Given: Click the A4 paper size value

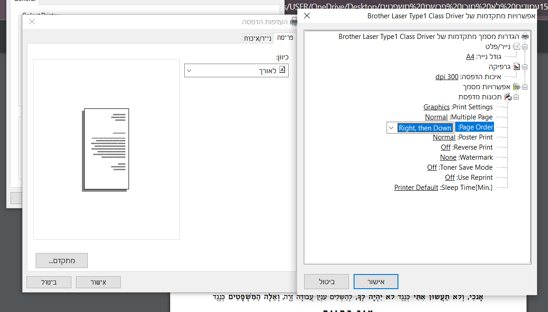Looking at the screenshot, I should pyautogui.click(x=470, y=57).
